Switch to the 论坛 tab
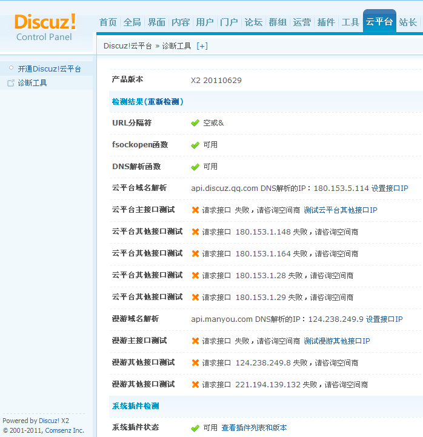This screenshot has height=437, width=423. (253, 22)
